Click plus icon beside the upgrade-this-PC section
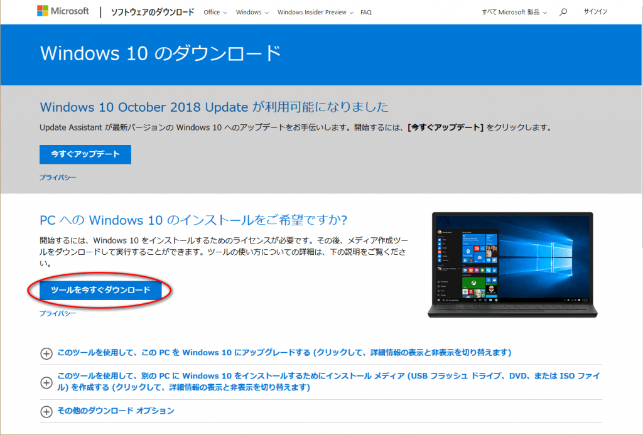Screen dimensions: 643x435 [46, 353]
